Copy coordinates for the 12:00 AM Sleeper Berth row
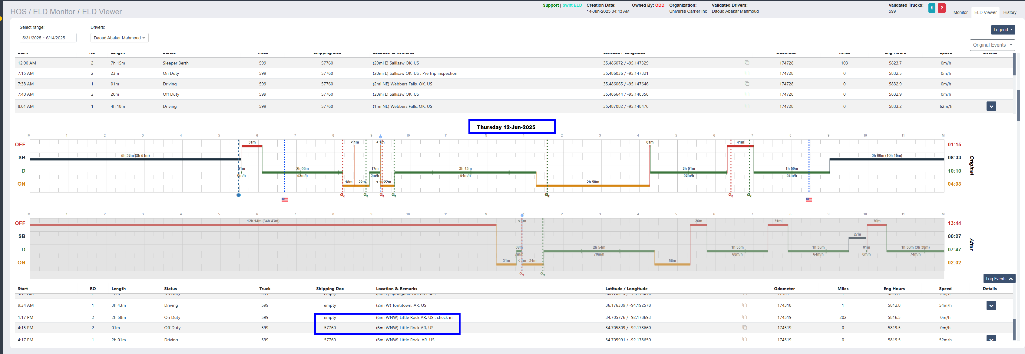This screenshot has width=1025, height=354. [x=747, y=63]
